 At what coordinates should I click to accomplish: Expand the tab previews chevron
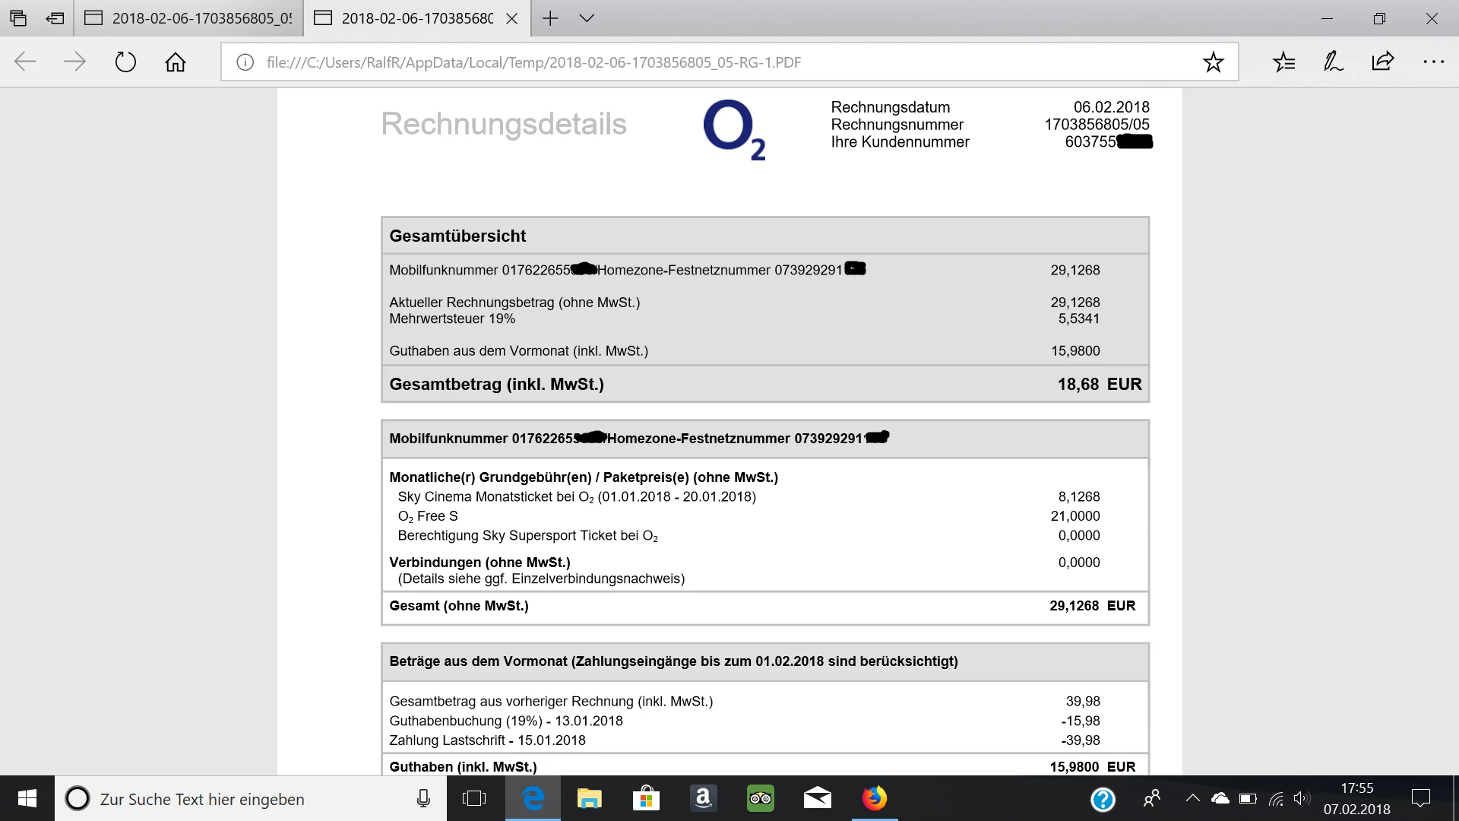pos(587,18)
